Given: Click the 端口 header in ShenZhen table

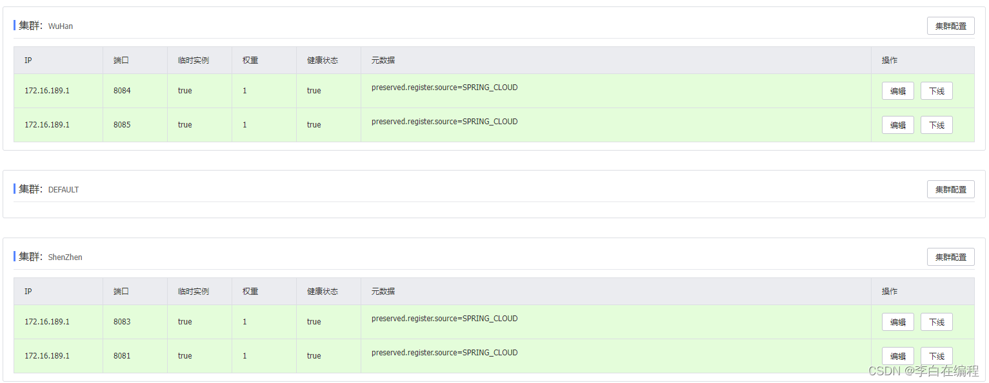Looking at the screenshot, I should (121, 292).
